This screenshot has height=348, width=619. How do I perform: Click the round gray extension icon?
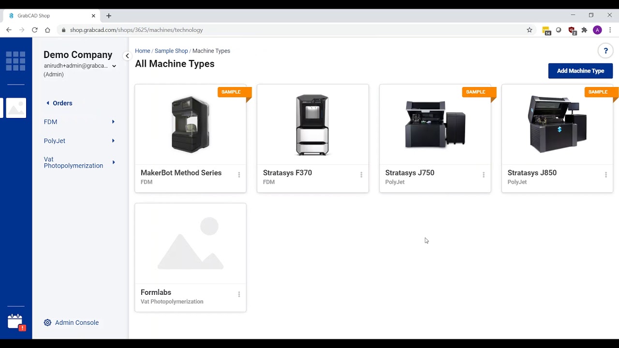559,30
